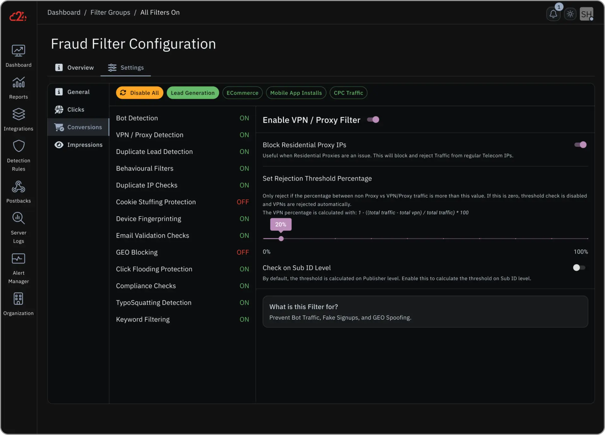The height and width of the screenshot is (435, 605).
Task: Open the Dashboard sidebar icon
Action: pyautogui.click(x=18, y=51)
